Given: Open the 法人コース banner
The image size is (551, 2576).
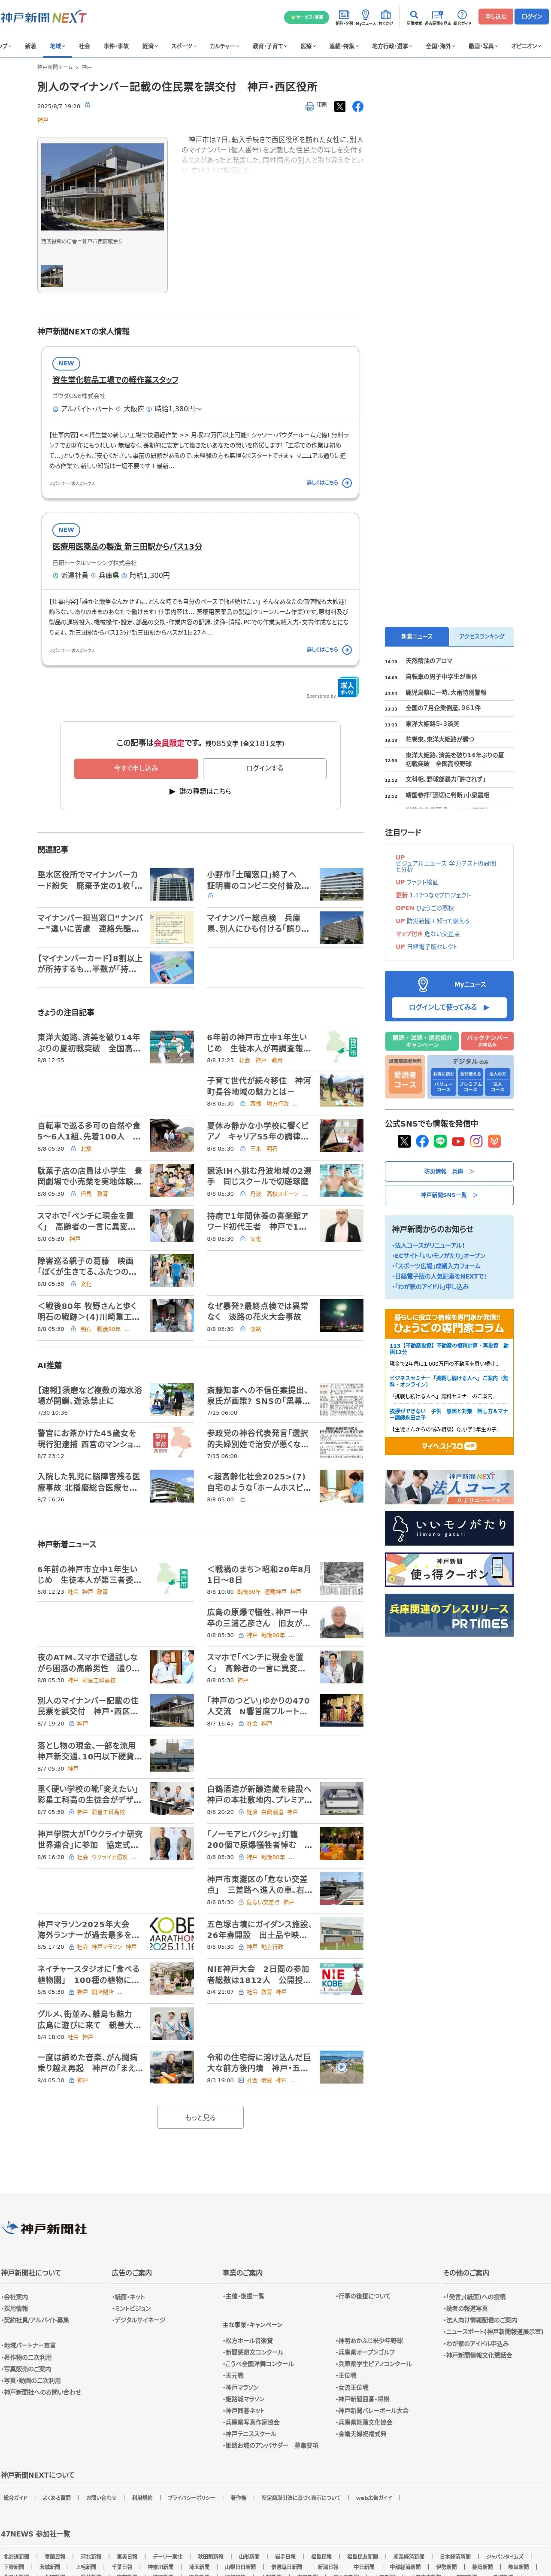Looking at the screenshot, I should [449, 1487].
